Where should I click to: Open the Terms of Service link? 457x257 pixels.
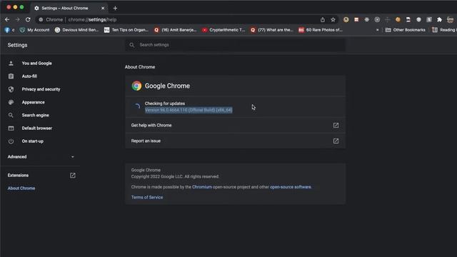pyautogui.click(x=147, y=197)
